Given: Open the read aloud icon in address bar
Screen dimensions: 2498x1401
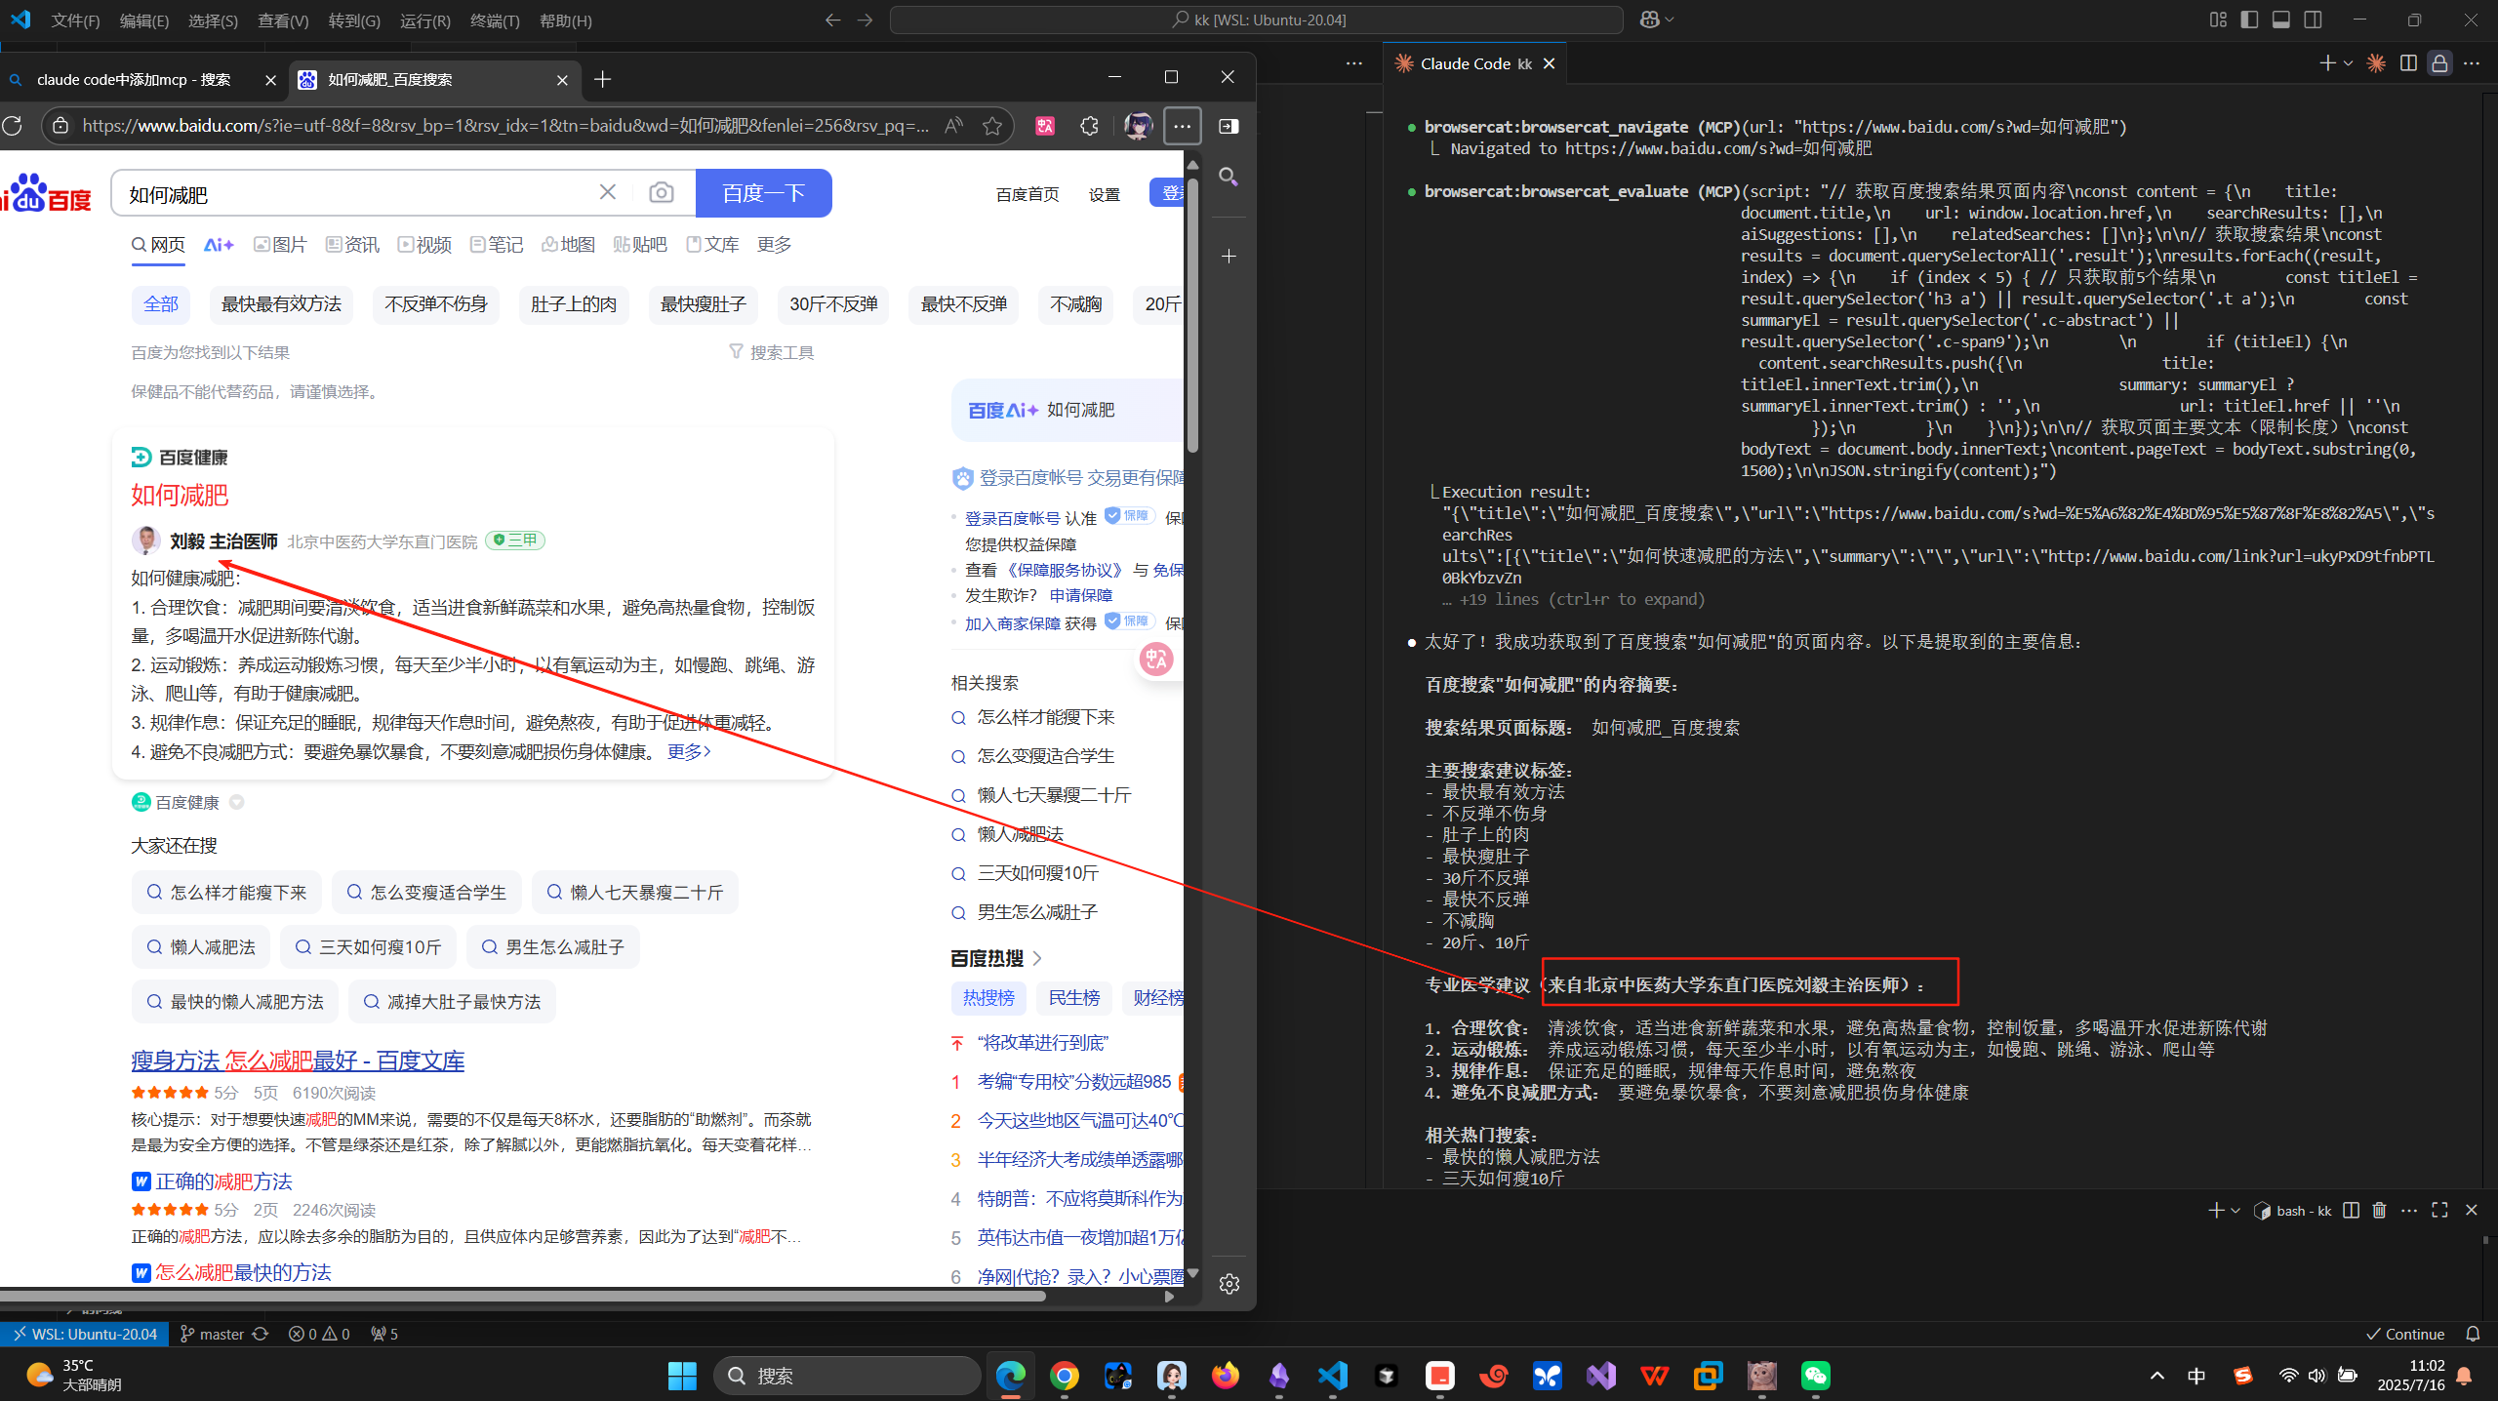Looking at the screenshot, I should [x=953, y=126].
